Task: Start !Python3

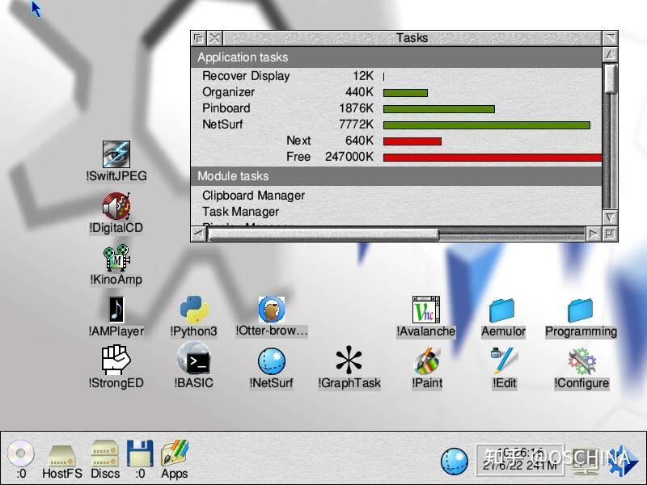Action: [x=192, y=310]
